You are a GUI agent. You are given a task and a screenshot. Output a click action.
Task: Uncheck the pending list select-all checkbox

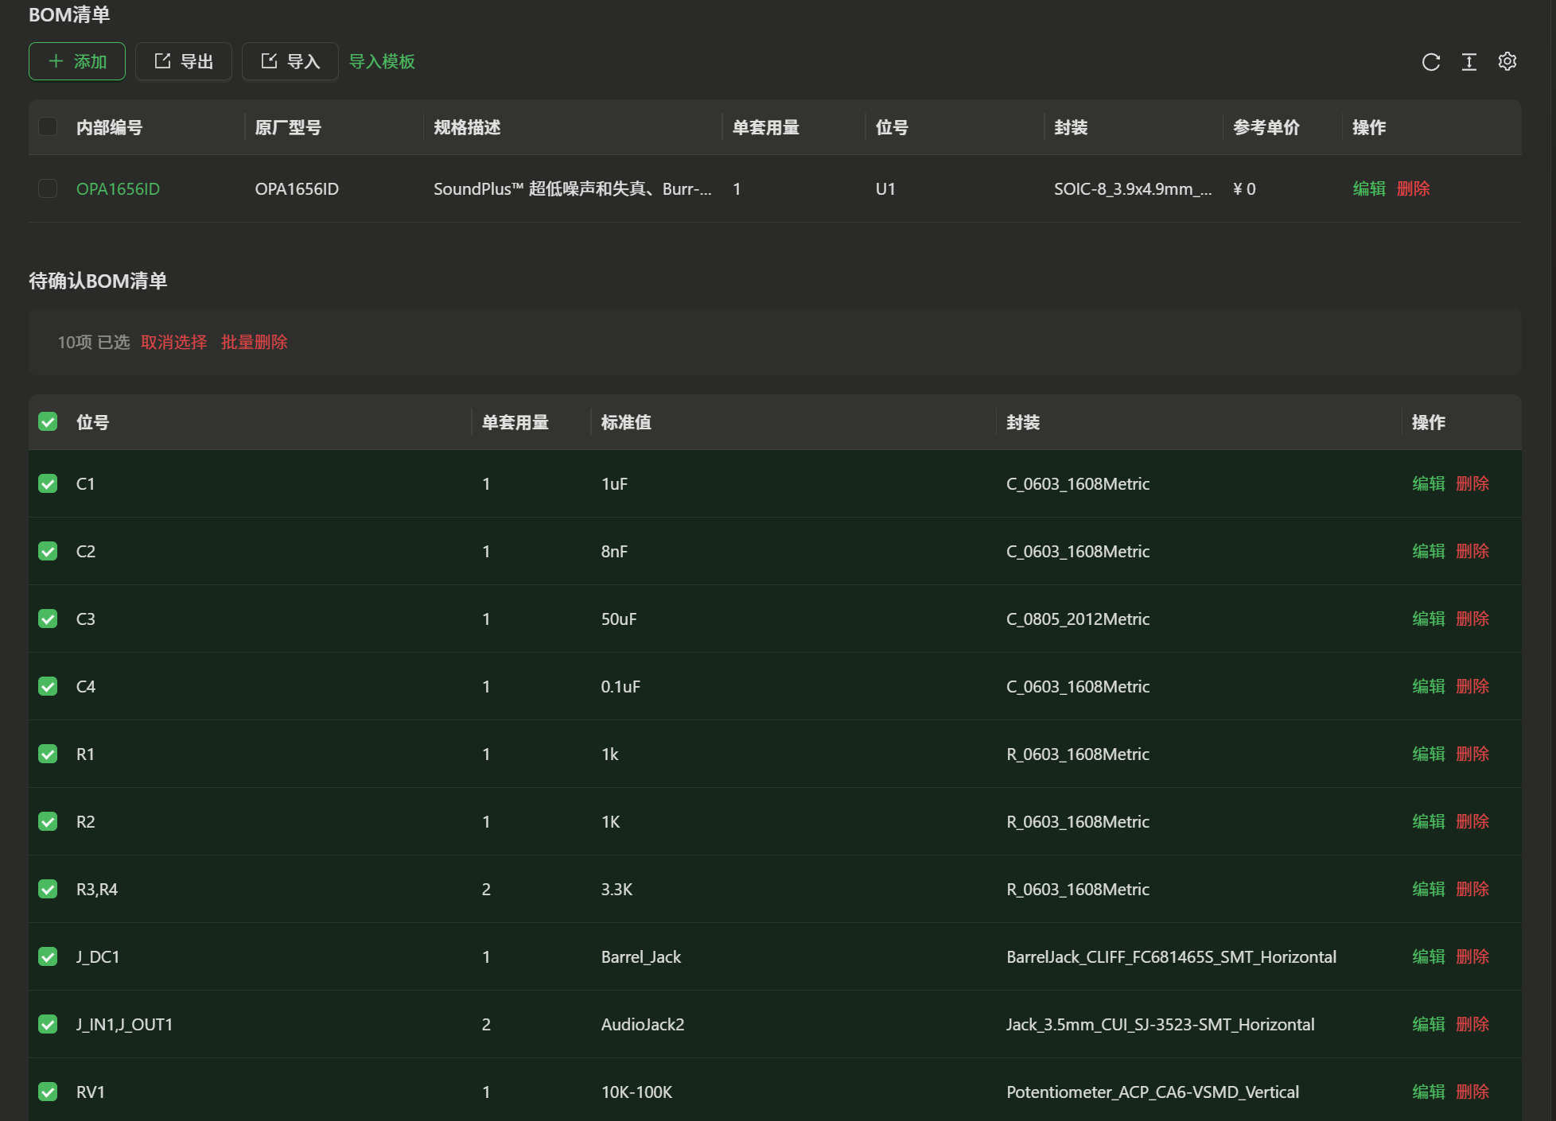pos(48,421)
